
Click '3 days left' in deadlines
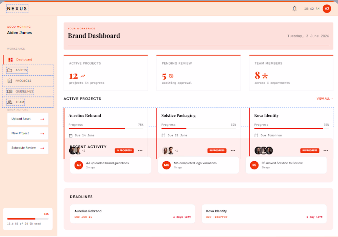(x=182, y=217)
